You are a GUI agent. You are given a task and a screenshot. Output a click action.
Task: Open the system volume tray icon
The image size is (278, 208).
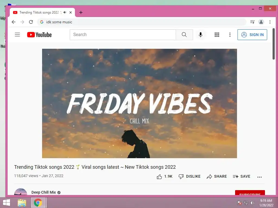(252, 203)
